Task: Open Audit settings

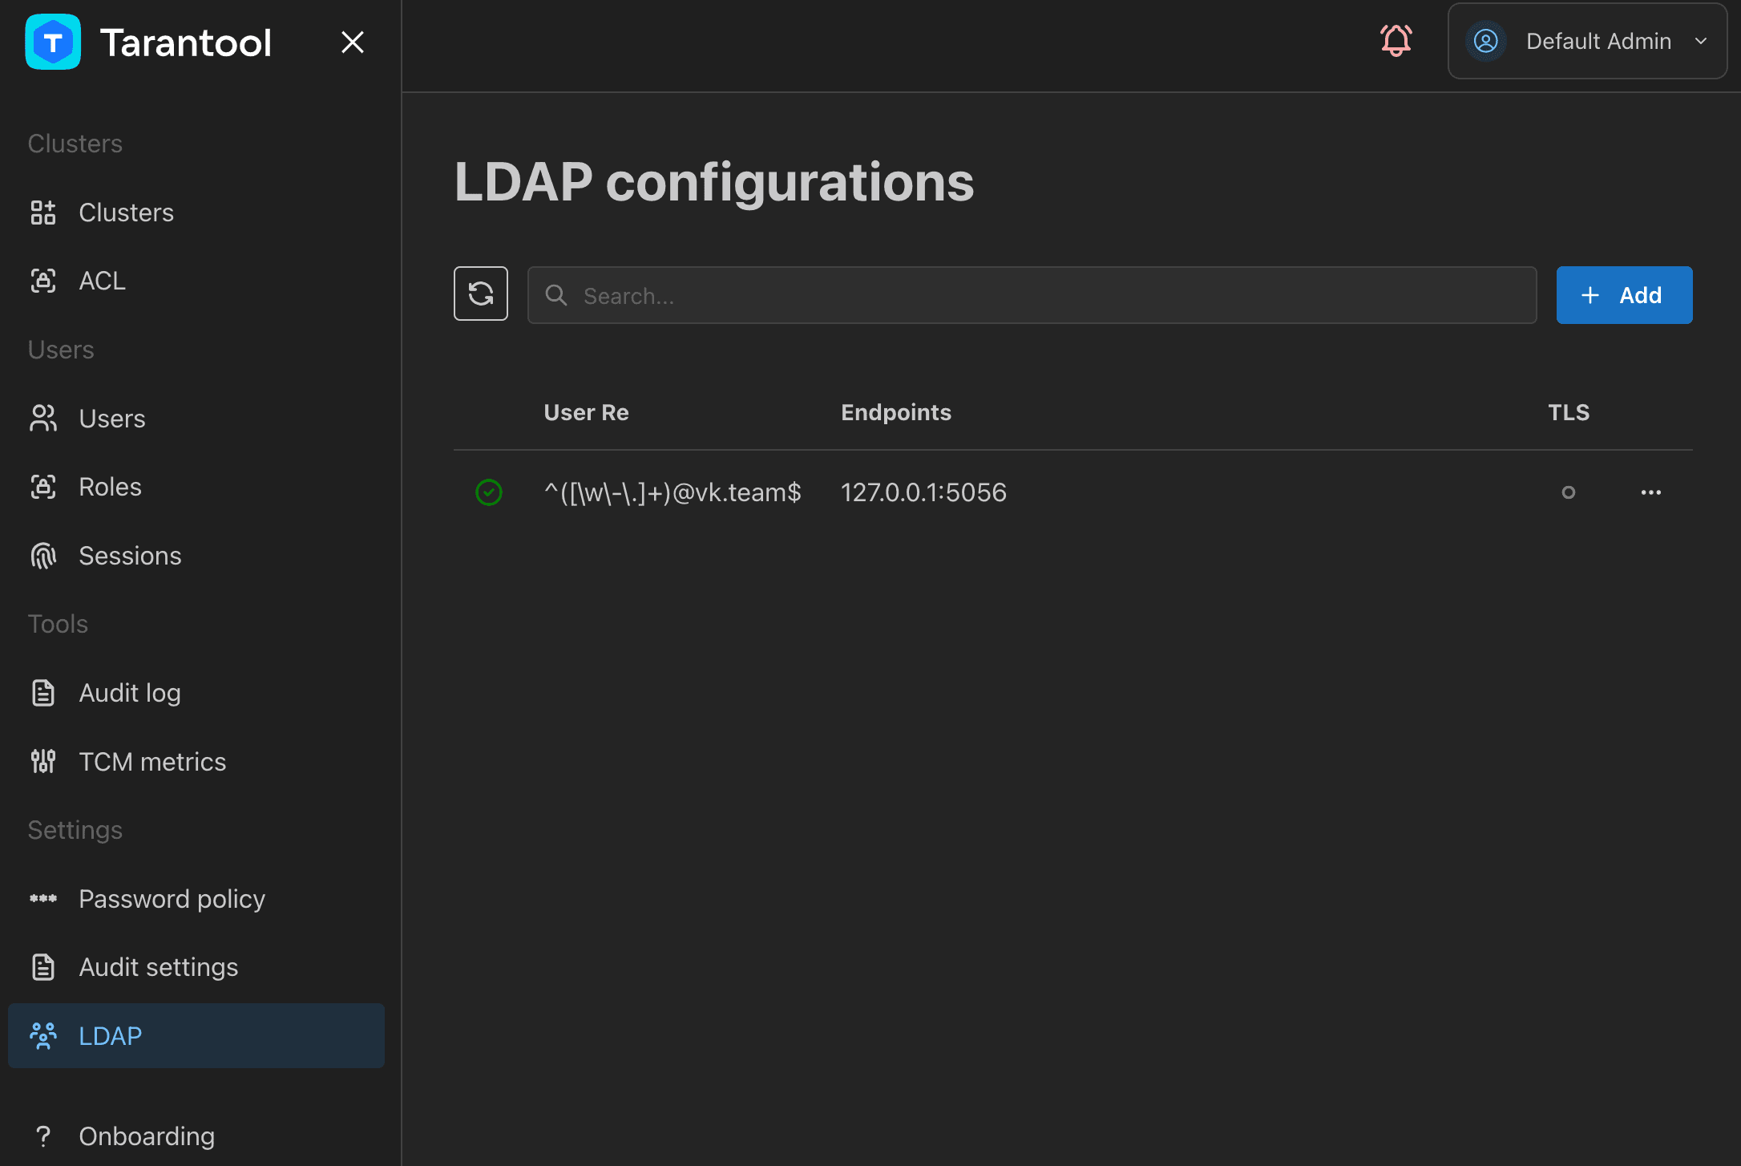Action: [196, 967]
